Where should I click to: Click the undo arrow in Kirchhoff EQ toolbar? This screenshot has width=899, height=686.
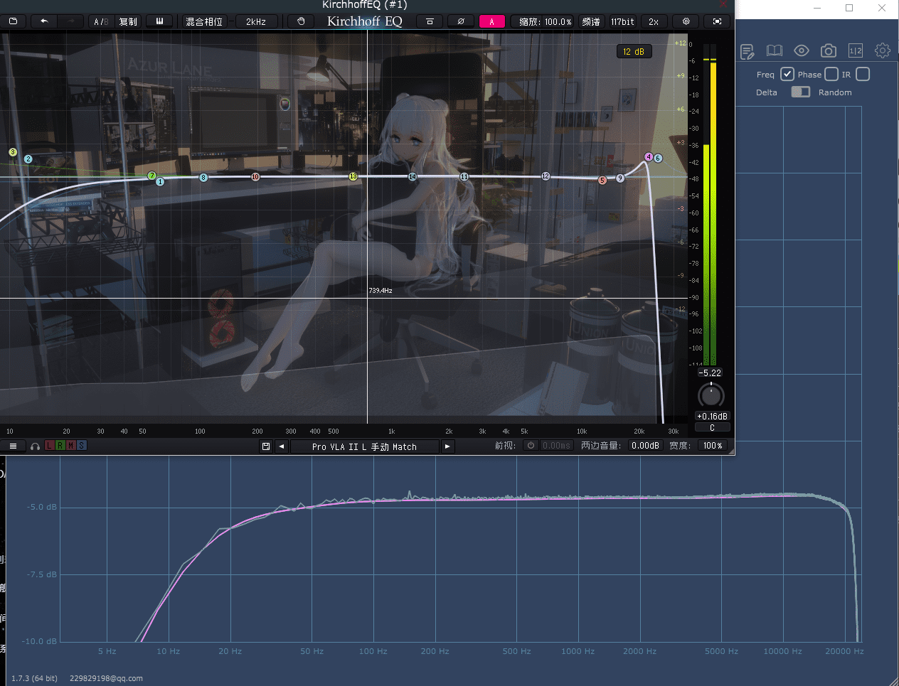[x=44, y=21]
